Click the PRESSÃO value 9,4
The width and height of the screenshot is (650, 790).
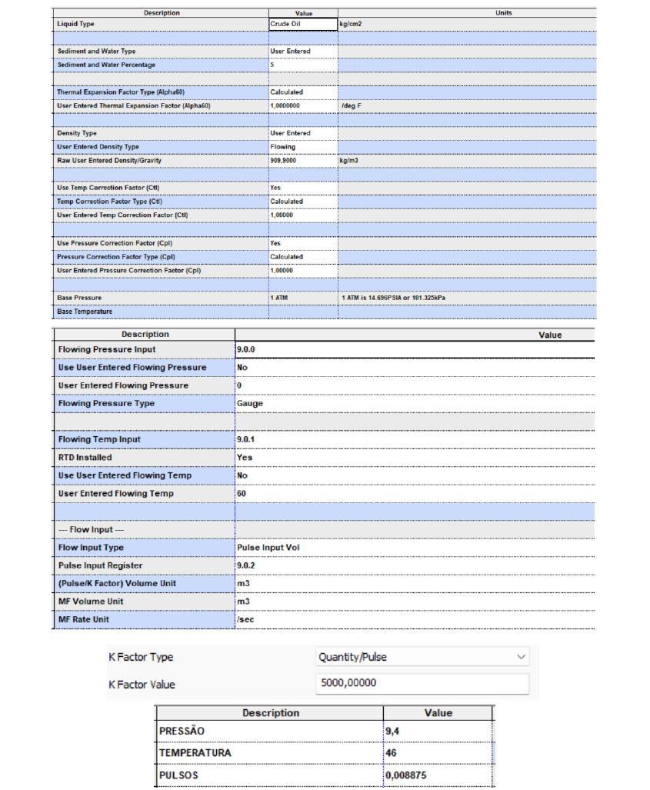(x=438, y=731)
